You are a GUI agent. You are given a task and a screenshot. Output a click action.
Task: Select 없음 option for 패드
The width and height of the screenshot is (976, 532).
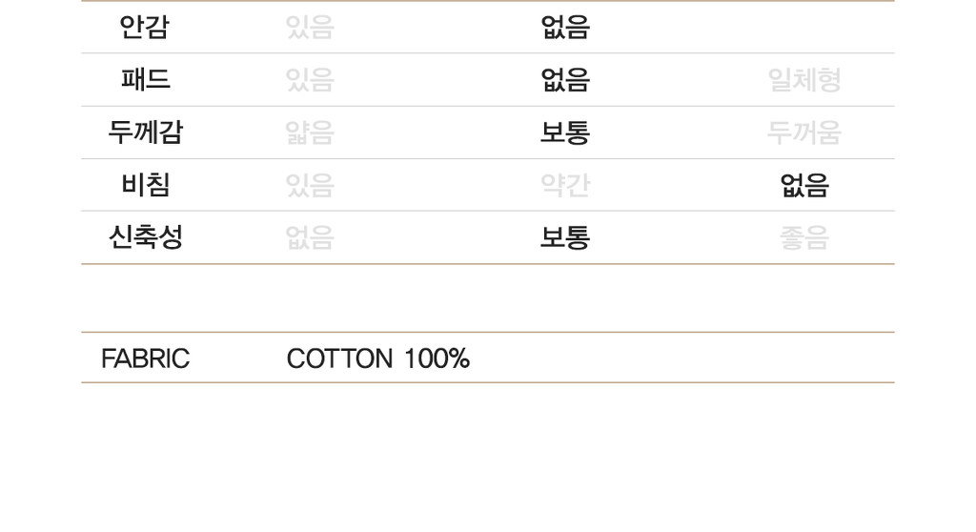coord(565,80)
